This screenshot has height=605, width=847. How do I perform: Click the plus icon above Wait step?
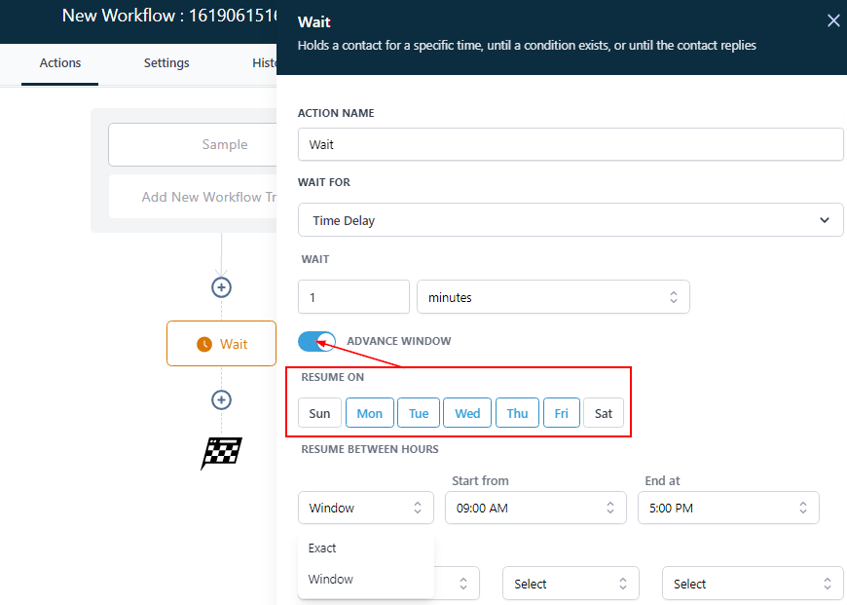pyautogui.click(x=221, y=287)
